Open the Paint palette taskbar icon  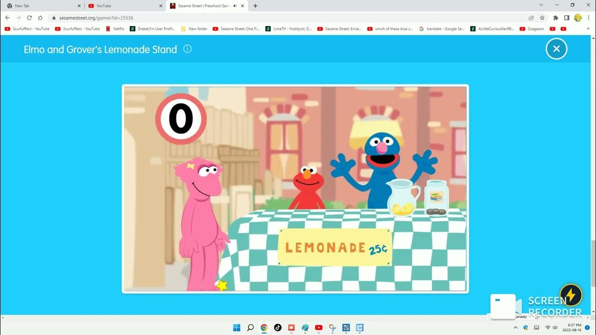tap(305, 328)
